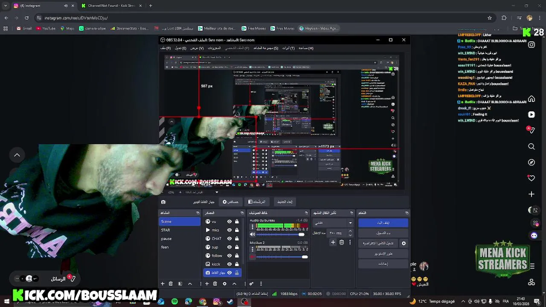This screenshot has width=546, height=307.
Task: Undock the controls panel
Action: click(x=407, y=213)
